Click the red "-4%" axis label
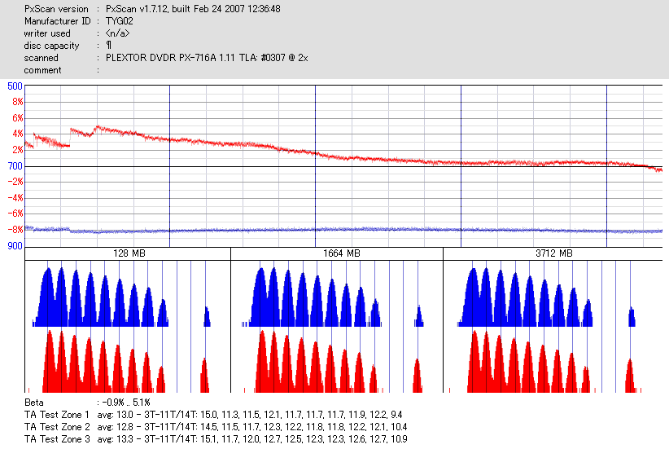This screenshot has height=449, width=669. (x=16, y=198)
